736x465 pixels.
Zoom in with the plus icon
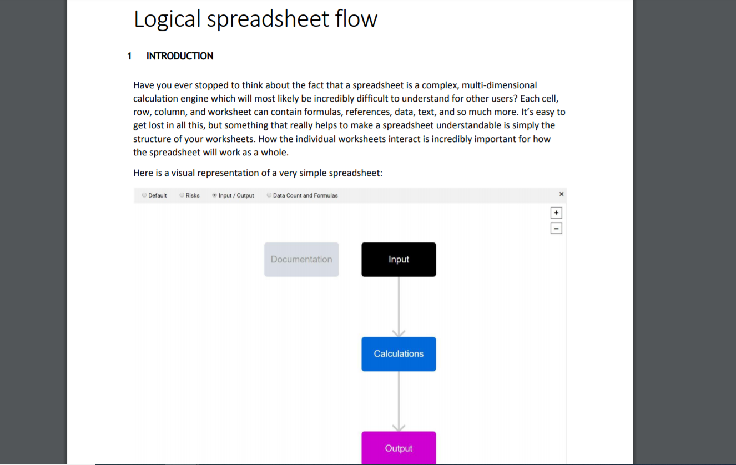click(x=556, y=213)
